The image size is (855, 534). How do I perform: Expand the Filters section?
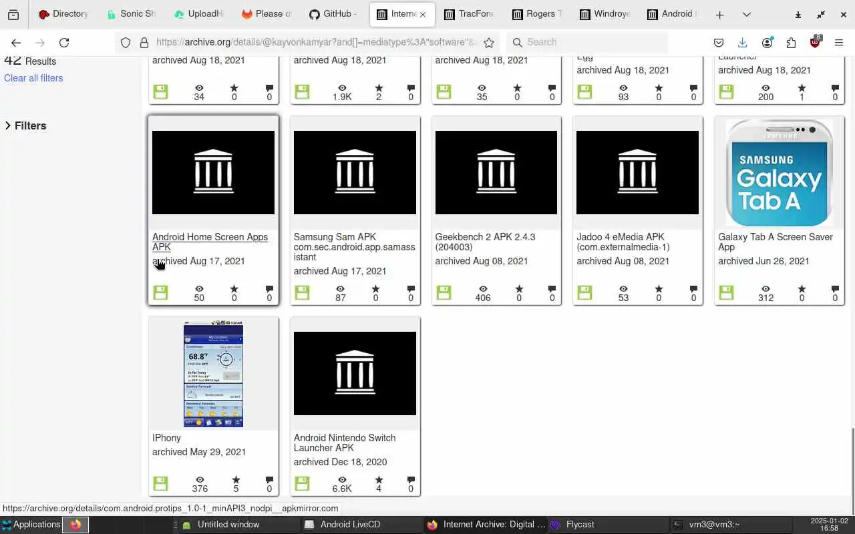pyautogui.click(x=26, y=125)
